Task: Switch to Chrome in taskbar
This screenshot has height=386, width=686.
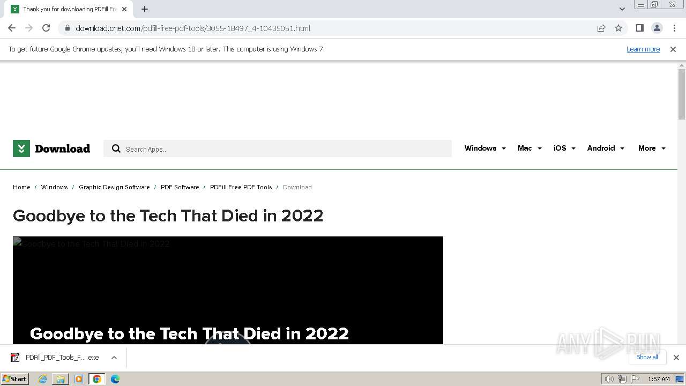Action: click(x=97, y=379)
